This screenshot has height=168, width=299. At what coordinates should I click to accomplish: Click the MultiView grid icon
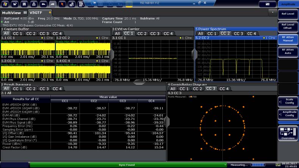pyautogui.click(x=26, y=12)
